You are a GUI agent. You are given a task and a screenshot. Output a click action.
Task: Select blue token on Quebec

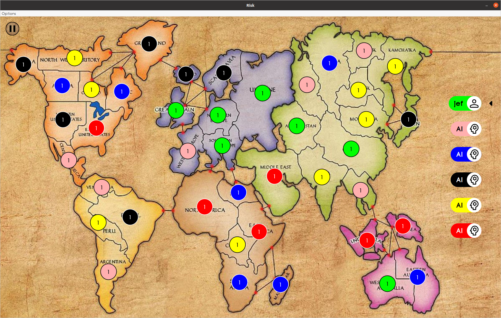pyautogui.click(x=122, y=91)
